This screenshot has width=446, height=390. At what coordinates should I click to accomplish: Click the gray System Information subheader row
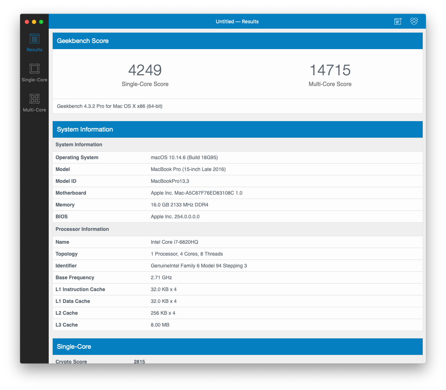click(x=238, y=144)
